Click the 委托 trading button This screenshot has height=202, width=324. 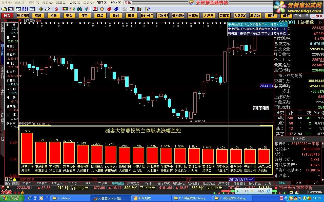click(128, 3)
